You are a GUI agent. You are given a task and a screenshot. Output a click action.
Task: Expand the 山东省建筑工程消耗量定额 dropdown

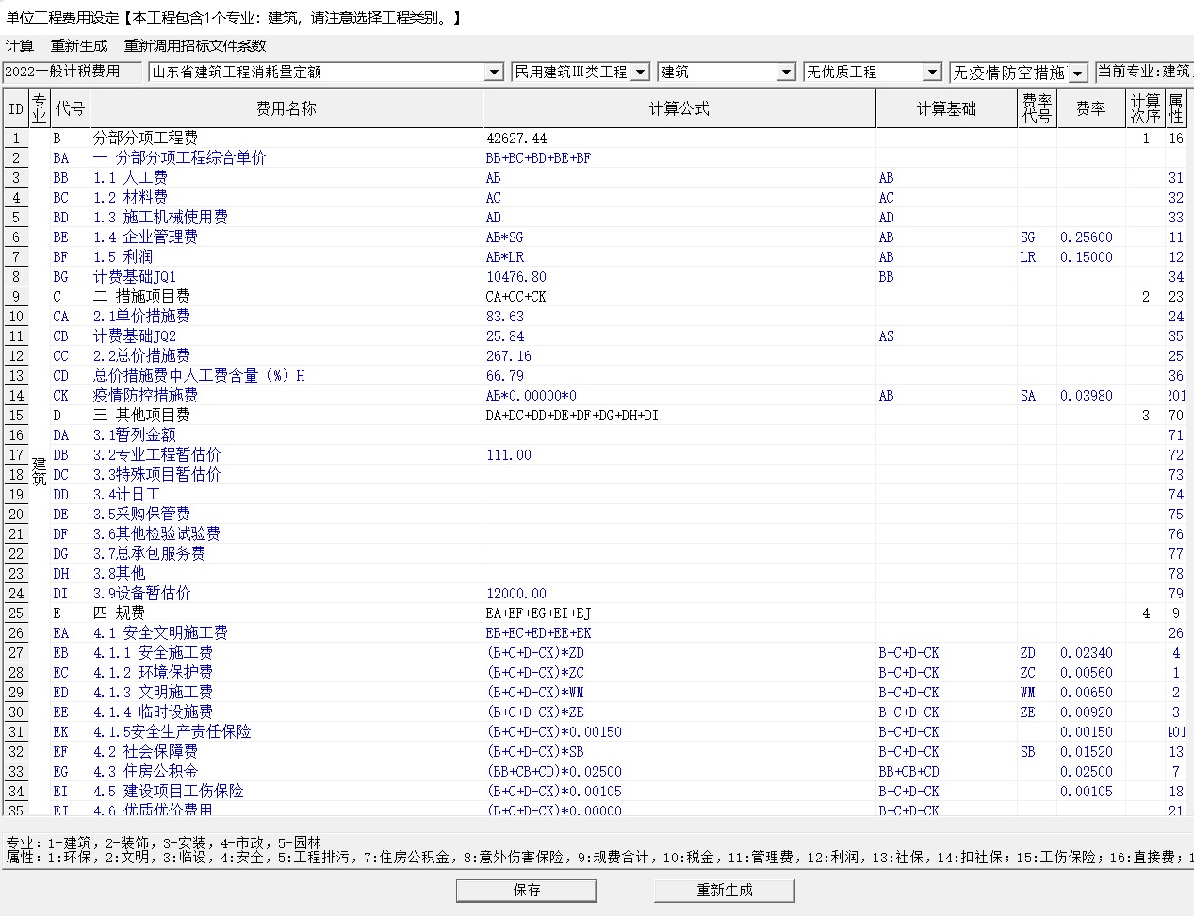click(495, 72)
